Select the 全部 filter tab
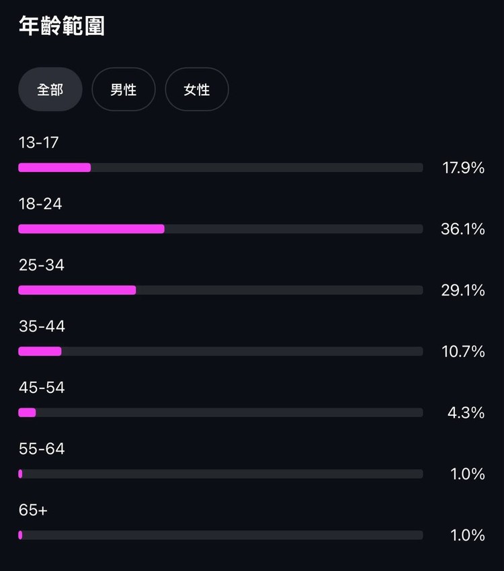Image resolution: width=504 pixels, height=571 pixels. [x=50, y=89]
